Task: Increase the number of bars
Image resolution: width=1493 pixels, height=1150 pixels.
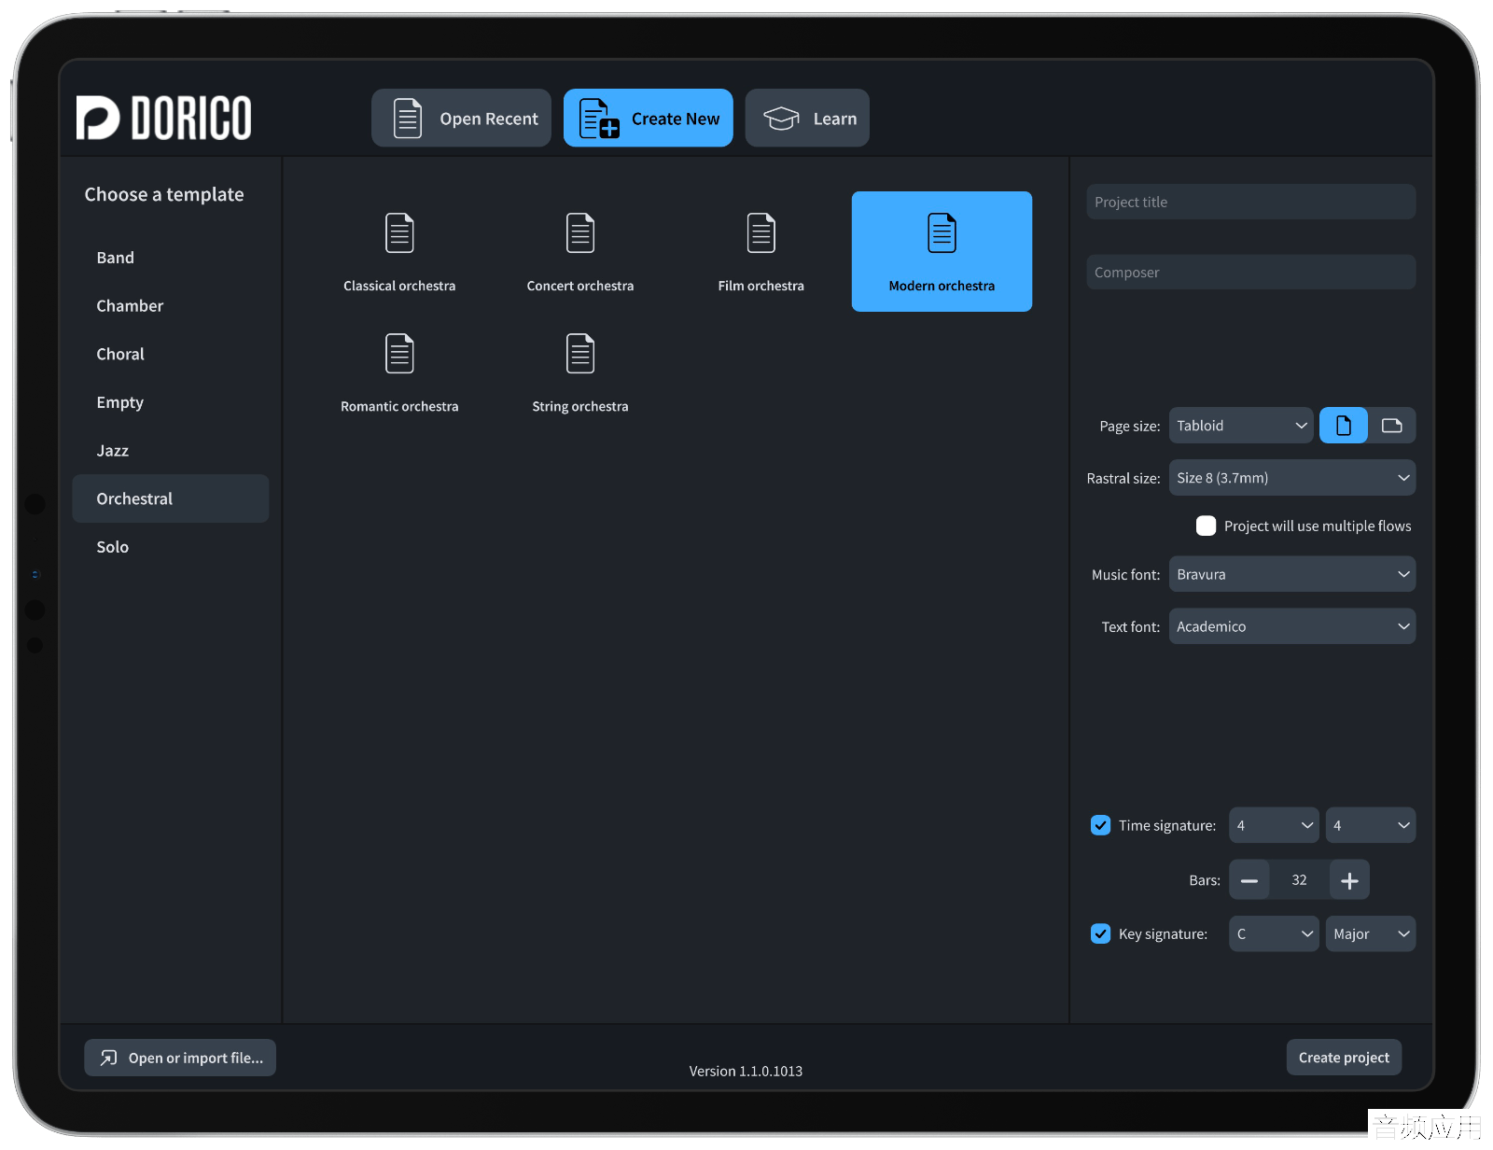Action: click(1349, 880)
